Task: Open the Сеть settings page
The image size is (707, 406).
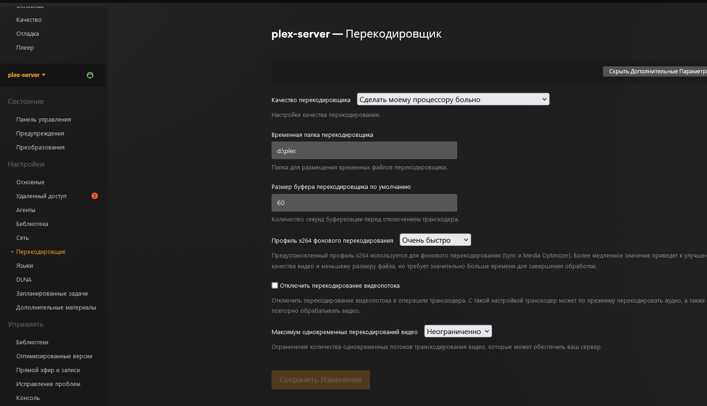Action: 22,238
